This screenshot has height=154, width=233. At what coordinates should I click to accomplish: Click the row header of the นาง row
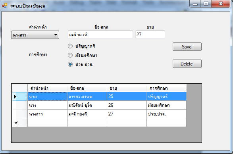tap(19, 105)
